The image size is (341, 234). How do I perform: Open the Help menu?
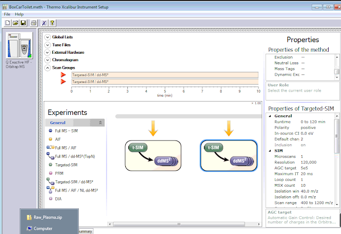[19, 14]
